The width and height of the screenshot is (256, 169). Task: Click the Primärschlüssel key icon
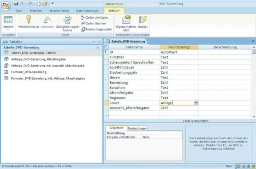coord(29,20)
